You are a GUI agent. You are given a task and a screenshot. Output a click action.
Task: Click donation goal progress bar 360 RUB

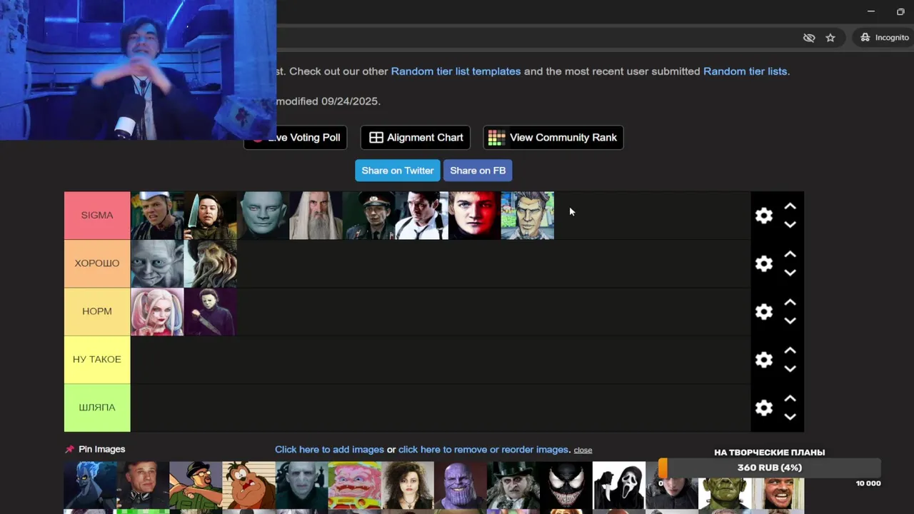point(770,468)
